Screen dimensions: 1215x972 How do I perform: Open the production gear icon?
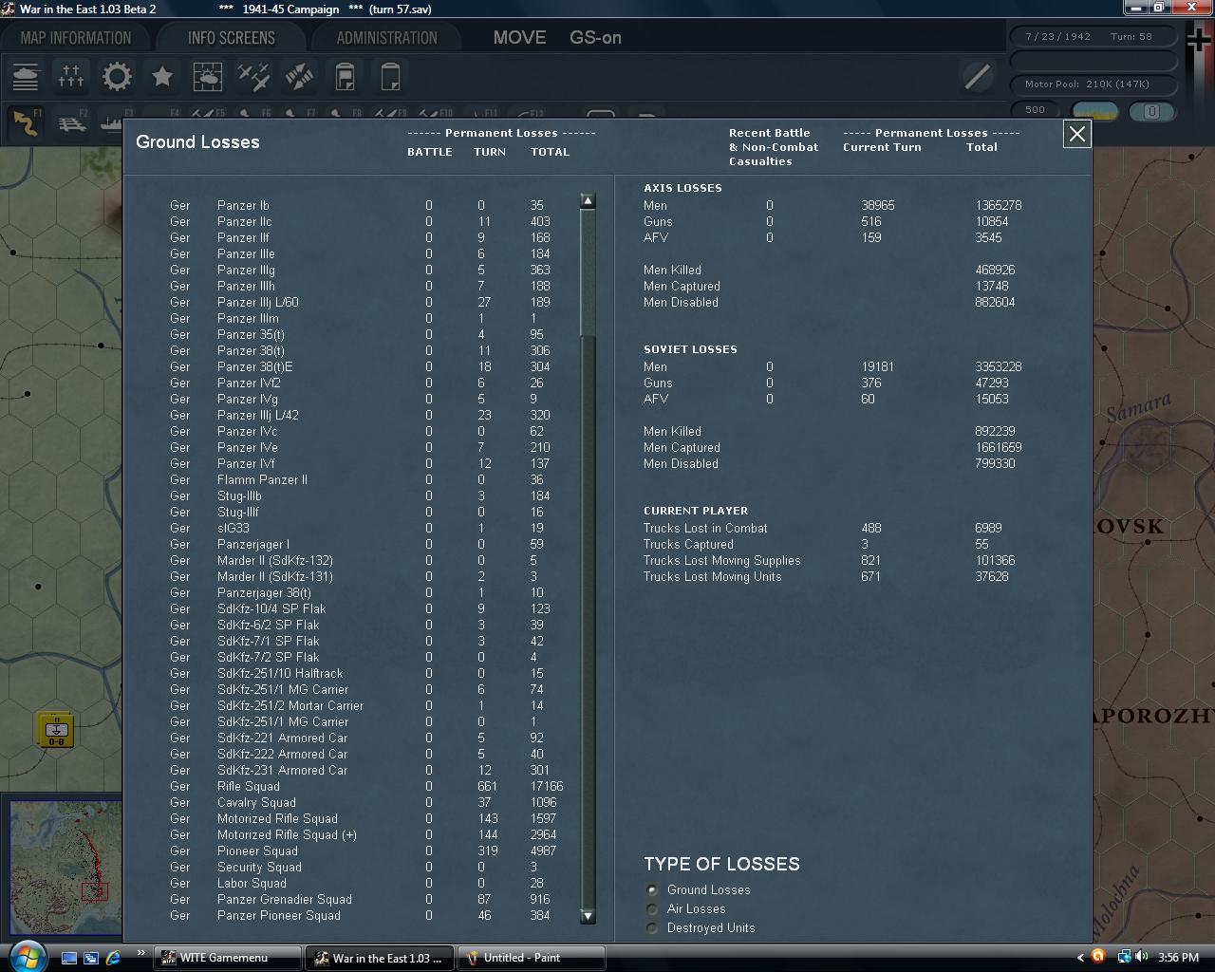click(x=117, y=76)
